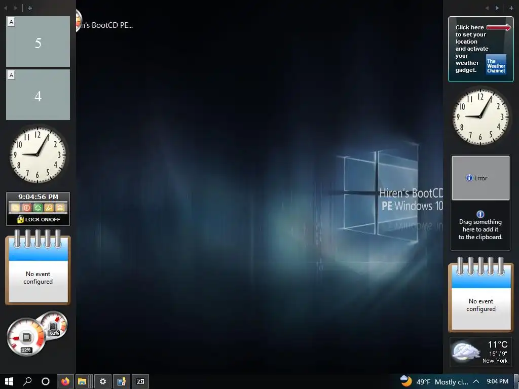519x389 pixels.
Task: Open the 49°F Mostly cloudy taskbar weather widget
Action: click(434, 382)
